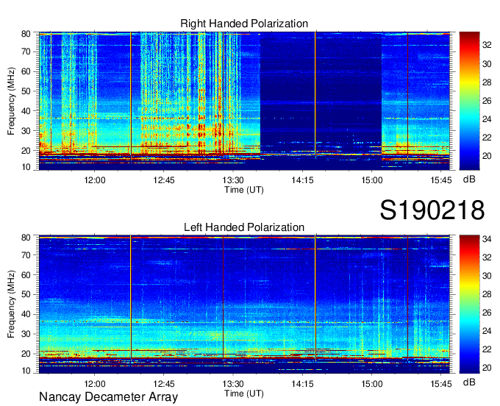The height and width of the screenshot is (406, 500).
Task: Click the left-handed polarization spectrogram image
Action: [x=244, y=304]
